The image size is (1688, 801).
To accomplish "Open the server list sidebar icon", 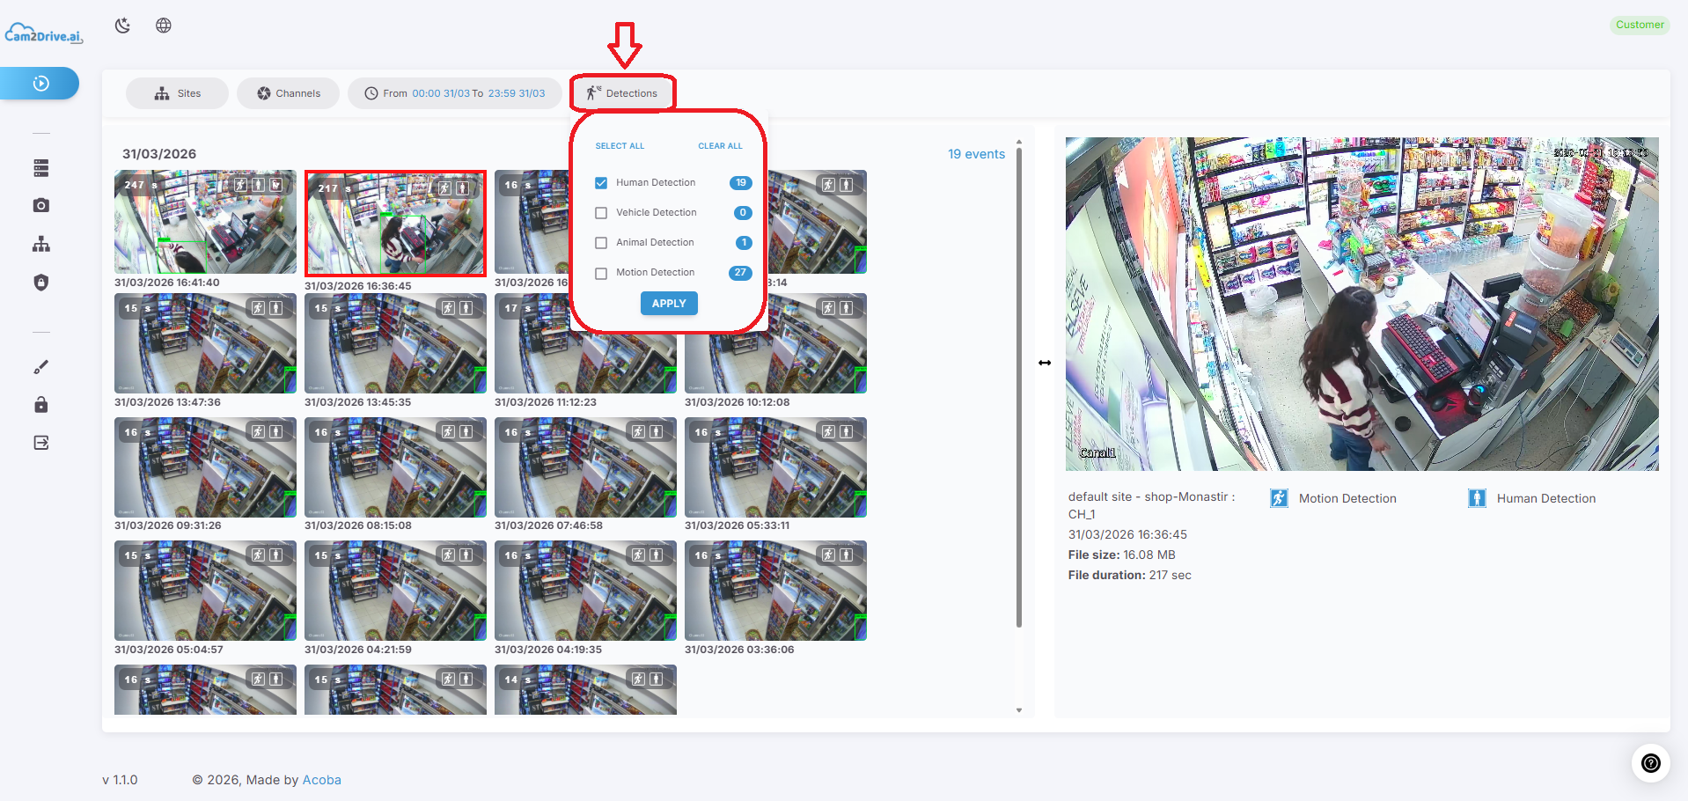I will [41, 168].
